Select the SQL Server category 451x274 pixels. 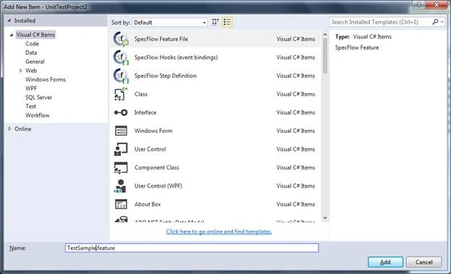coord(38,97)
